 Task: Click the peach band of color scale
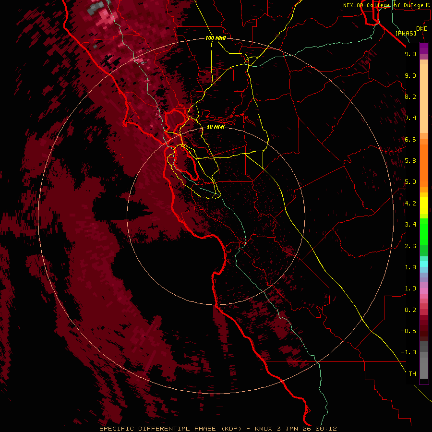click(x=424, y=98)
